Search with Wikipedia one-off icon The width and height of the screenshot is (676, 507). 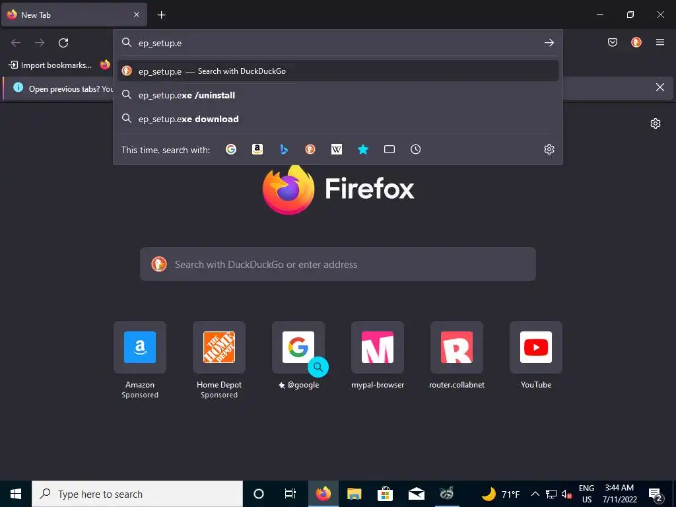(x=336, y=149)
